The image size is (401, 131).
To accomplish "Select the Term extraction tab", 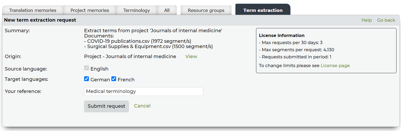I will click(263, 10).
